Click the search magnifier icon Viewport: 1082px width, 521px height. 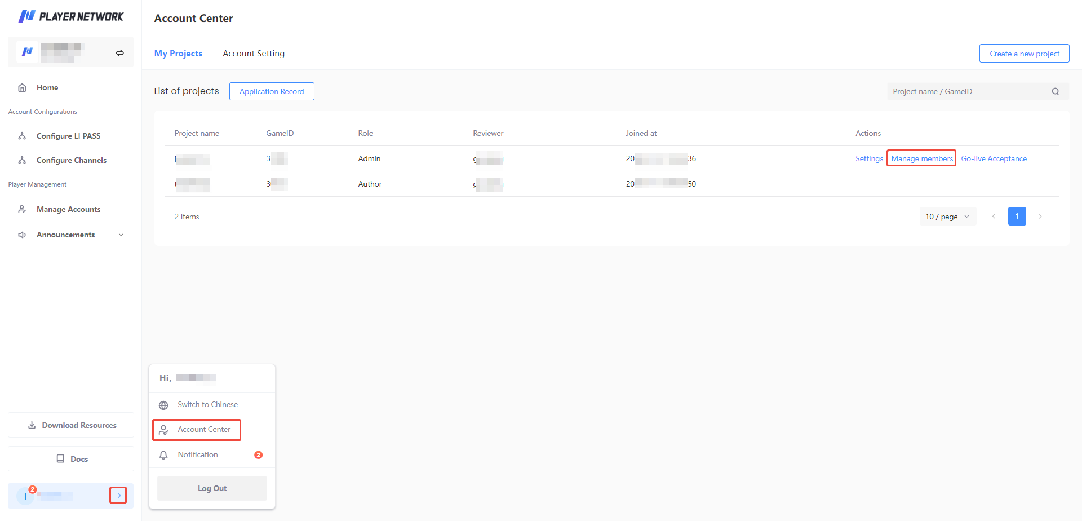click(1055, 91)
